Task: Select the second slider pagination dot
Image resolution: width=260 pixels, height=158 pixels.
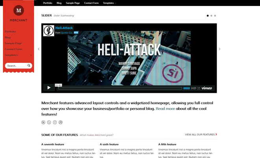Action: pyautogui.click(x=211, y=16)
